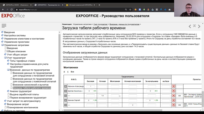Expand Анализ трудозатрат tree node
Image resolution: width=204 pixels, height=114 pixels.
[8, 91]
